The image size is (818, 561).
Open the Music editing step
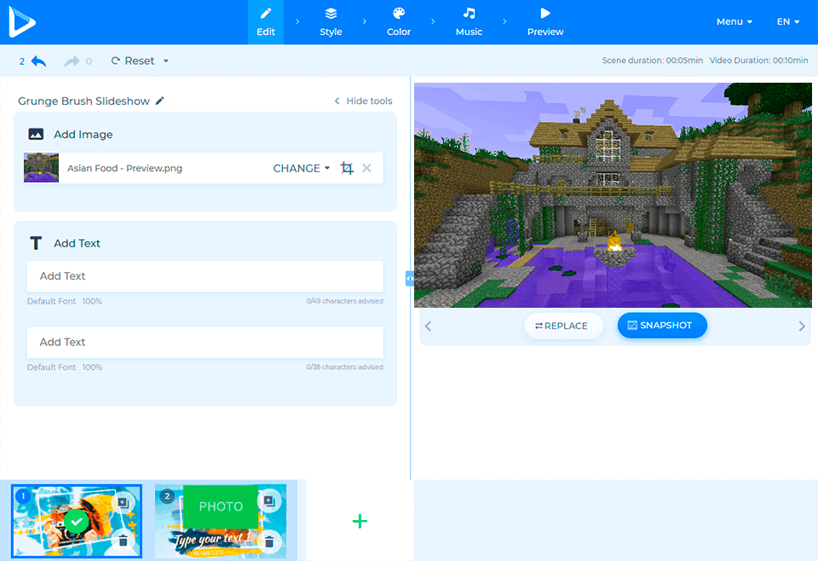(469, 21)
